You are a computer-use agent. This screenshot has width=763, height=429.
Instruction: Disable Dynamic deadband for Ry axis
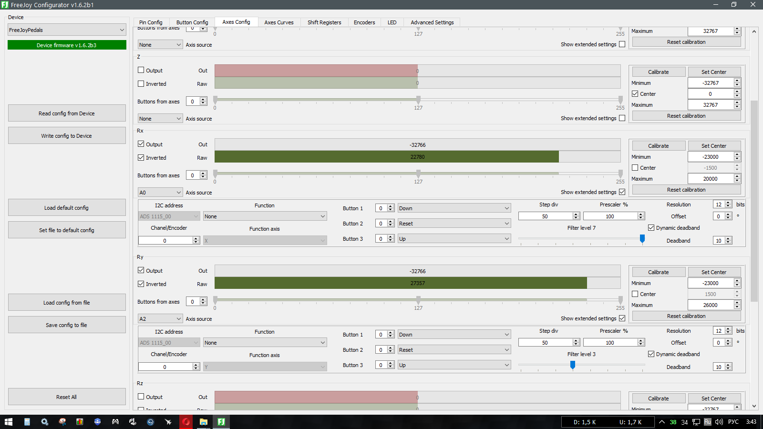[x=651, y=354]
